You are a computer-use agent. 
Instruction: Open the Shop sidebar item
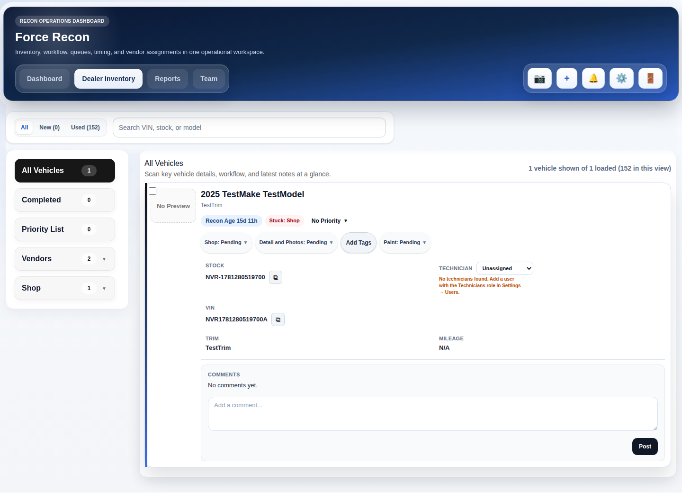[65, 288]
